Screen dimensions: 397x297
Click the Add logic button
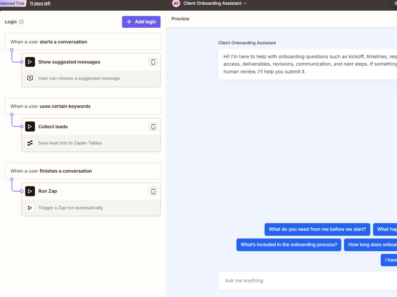pyautogui.click(x=141, y=22)
